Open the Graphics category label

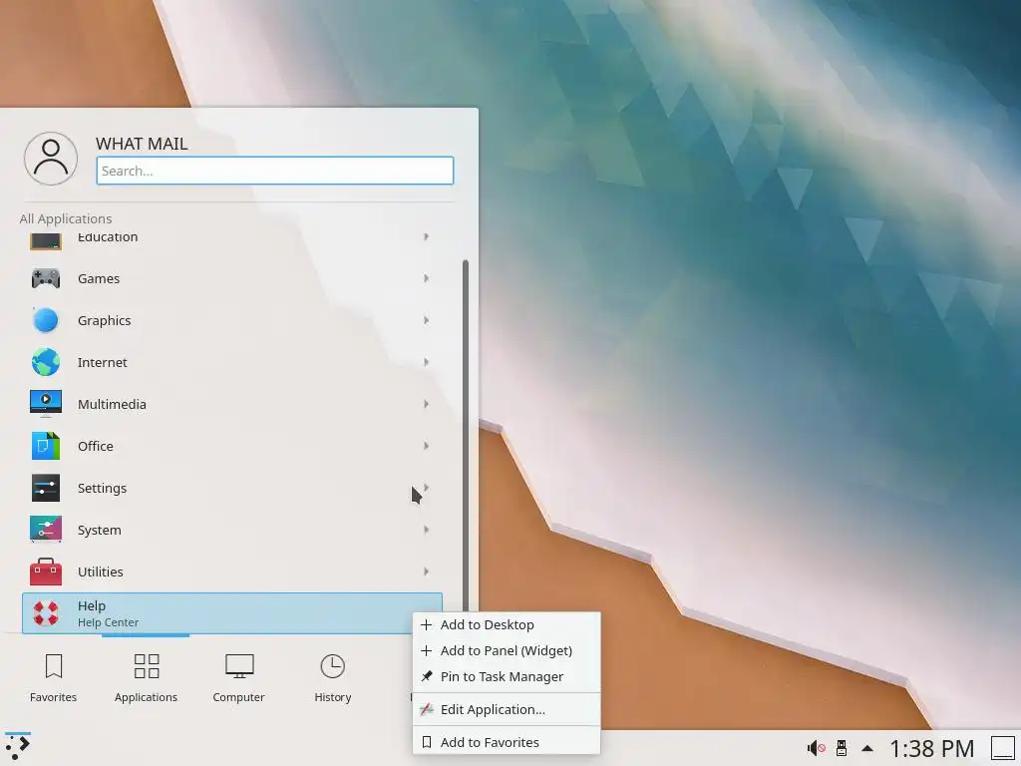coord(104,320)
